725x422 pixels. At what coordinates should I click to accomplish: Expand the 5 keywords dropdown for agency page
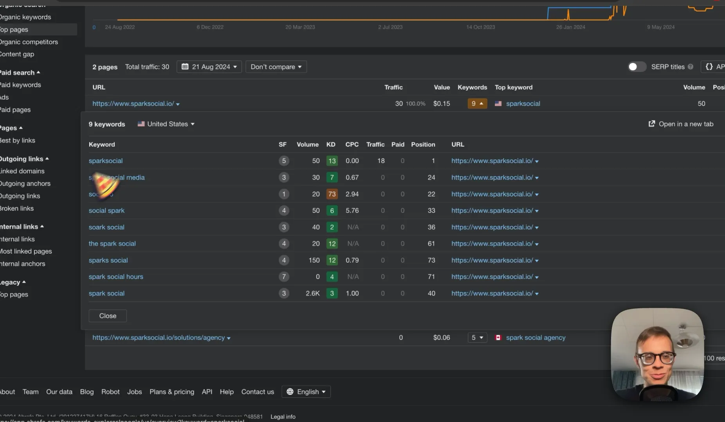477,338
